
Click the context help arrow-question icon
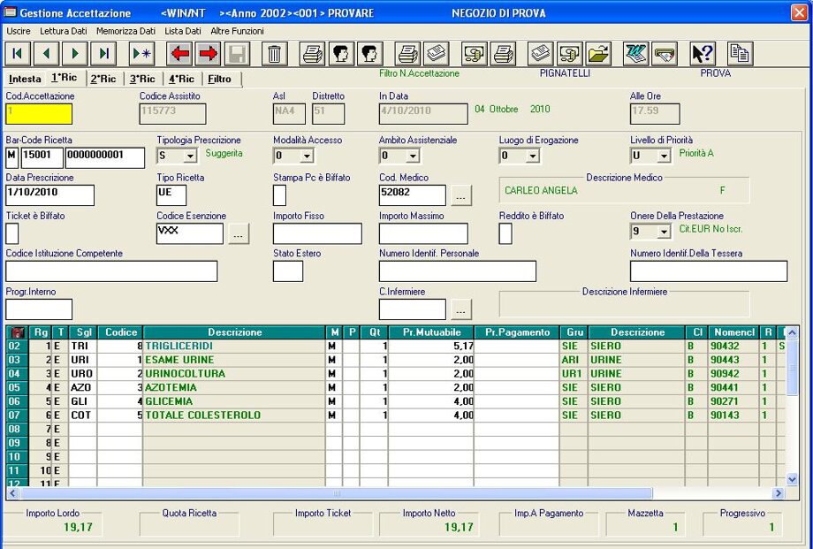click(x=702, y=53)
